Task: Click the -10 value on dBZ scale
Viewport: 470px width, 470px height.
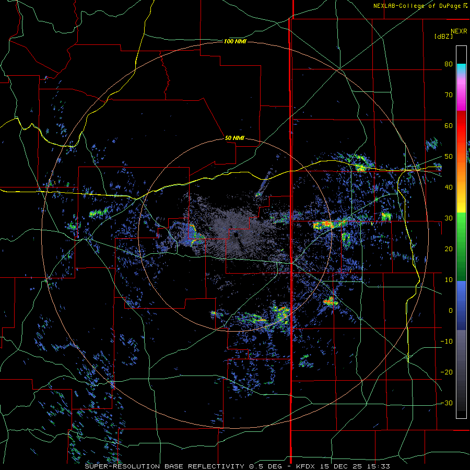Action: tap(446, 342)
